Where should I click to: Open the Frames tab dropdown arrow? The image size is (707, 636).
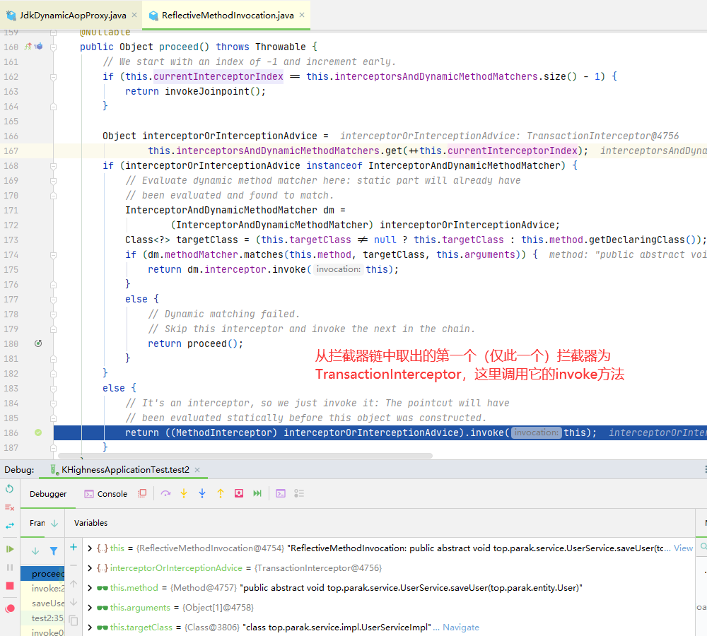coord(54,524)
